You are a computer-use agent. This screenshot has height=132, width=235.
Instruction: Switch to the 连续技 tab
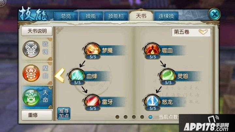[x=166, y=16]
